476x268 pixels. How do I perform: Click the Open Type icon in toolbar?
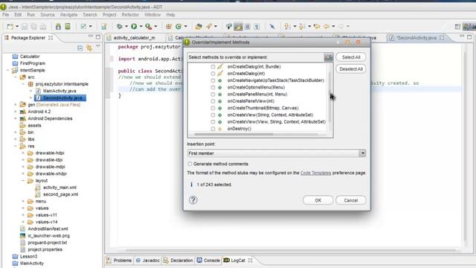199,27
